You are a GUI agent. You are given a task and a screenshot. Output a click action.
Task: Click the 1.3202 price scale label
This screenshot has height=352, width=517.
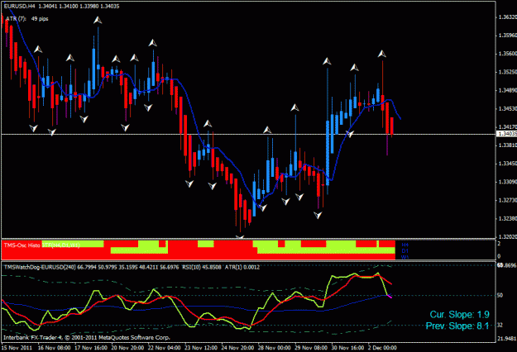coord(508,236)
